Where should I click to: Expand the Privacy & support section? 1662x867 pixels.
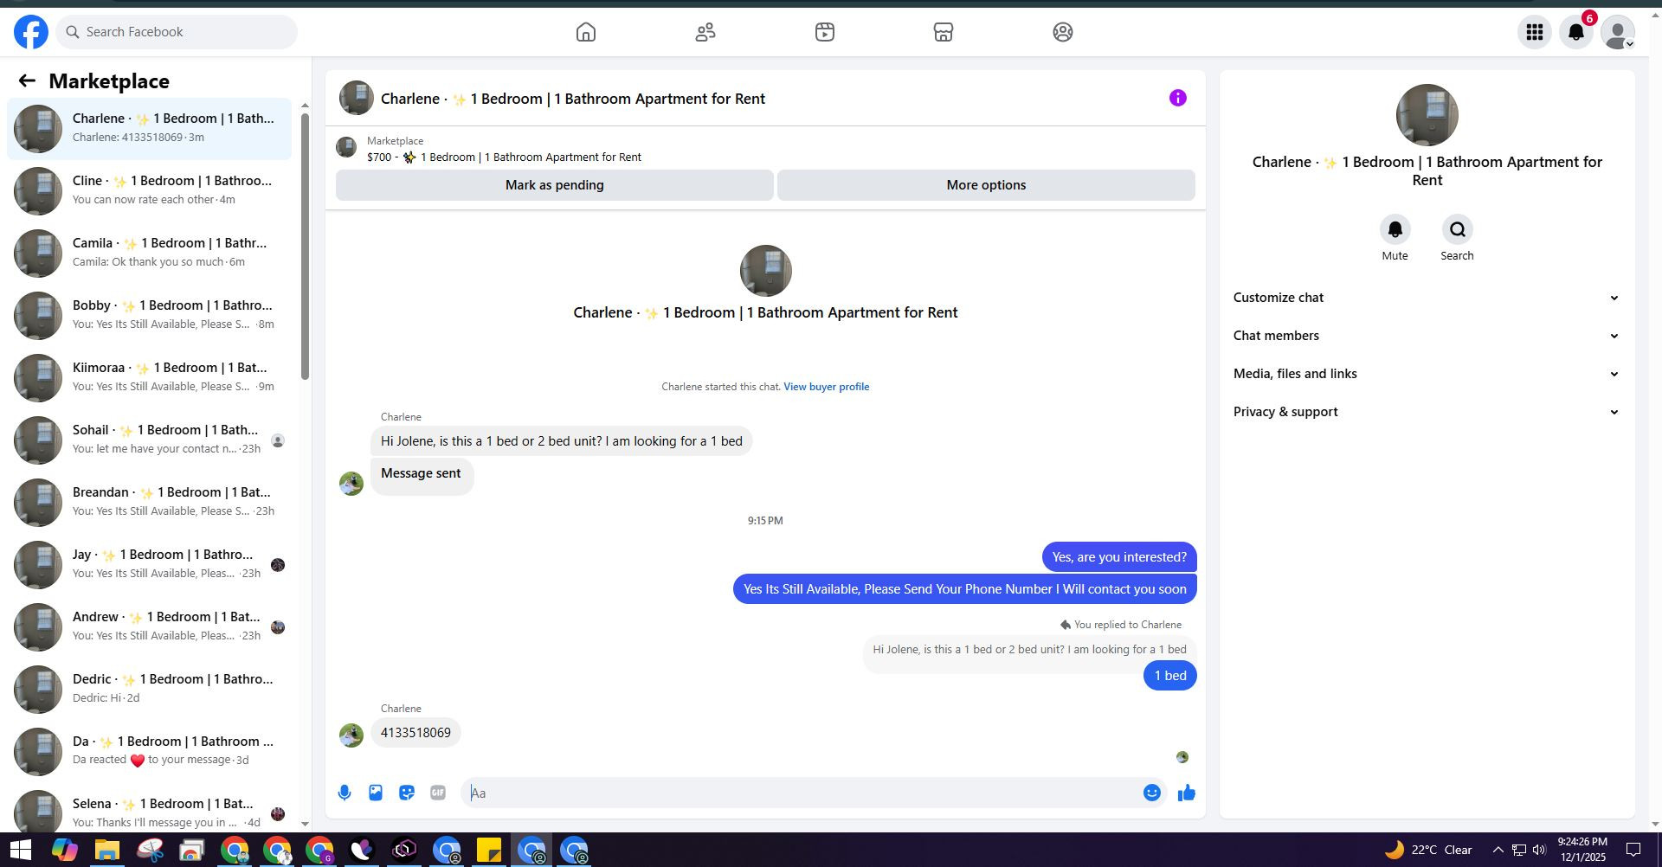[x=1427, y=412]
